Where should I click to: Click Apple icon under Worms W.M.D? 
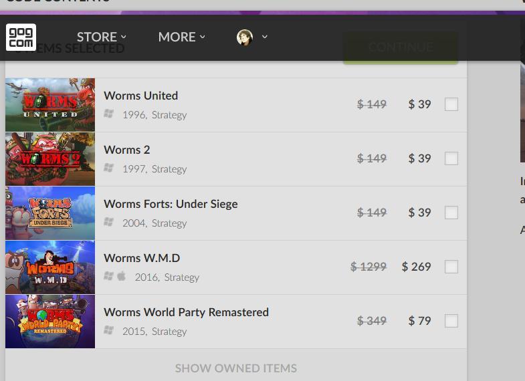pyautogui.click(x=122, y=276)
